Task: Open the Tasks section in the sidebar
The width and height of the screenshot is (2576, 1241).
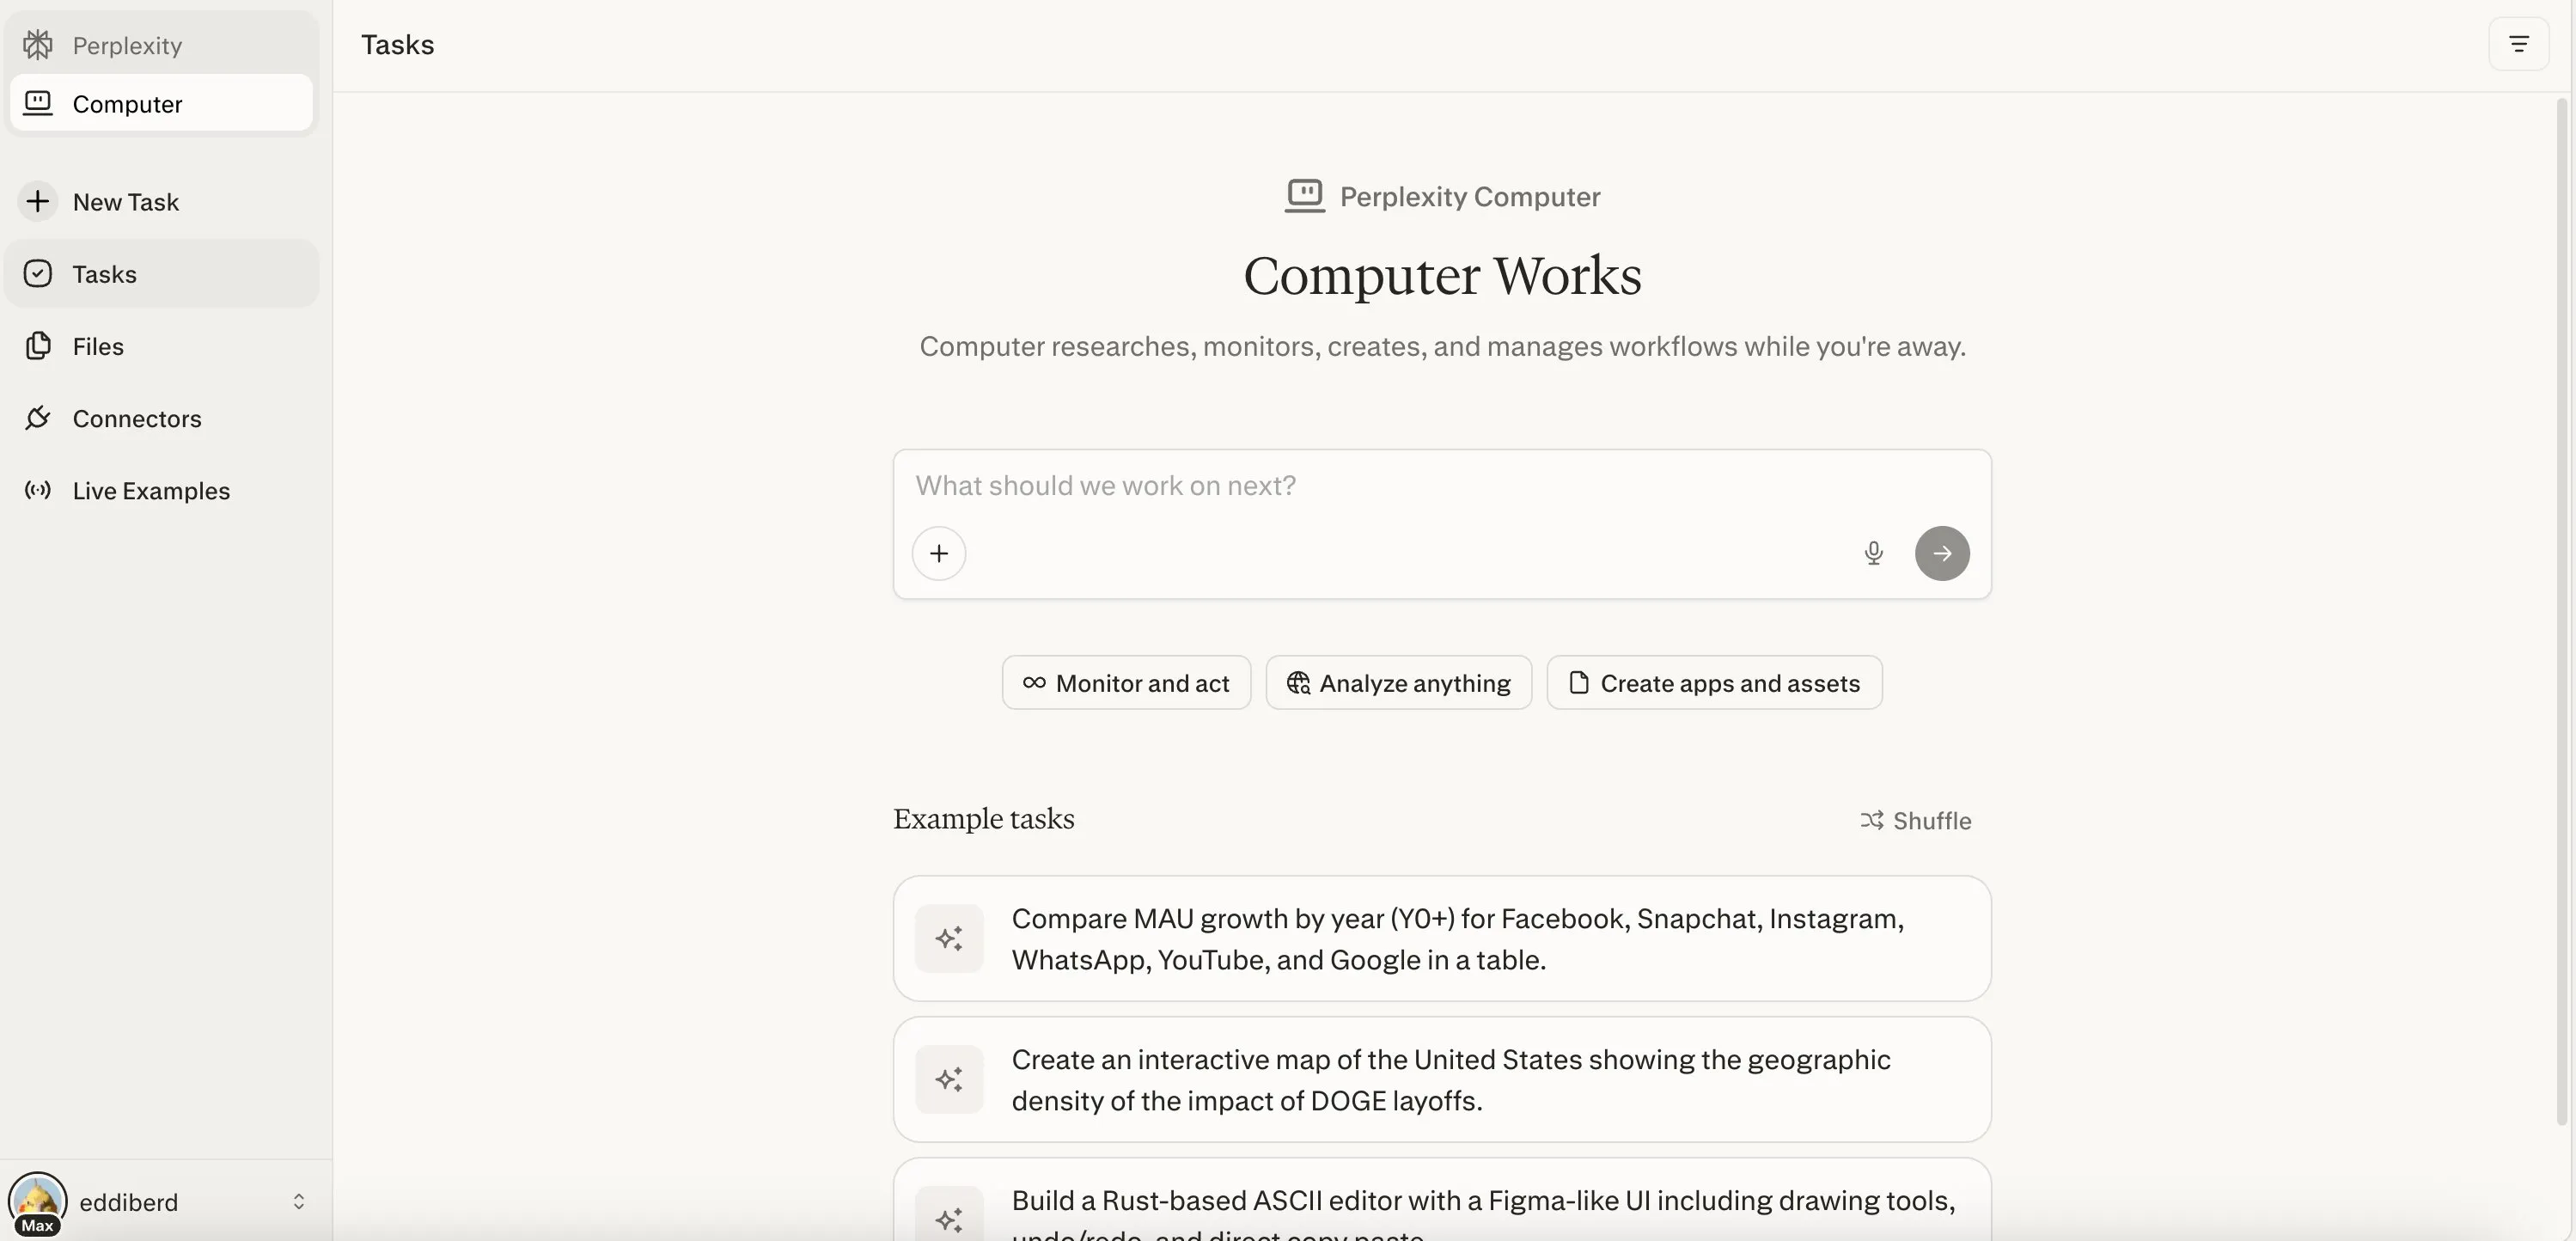Action: [x=104, y=273]
